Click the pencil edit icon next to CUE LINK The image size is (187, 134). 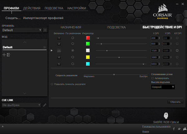click(45, 105)
